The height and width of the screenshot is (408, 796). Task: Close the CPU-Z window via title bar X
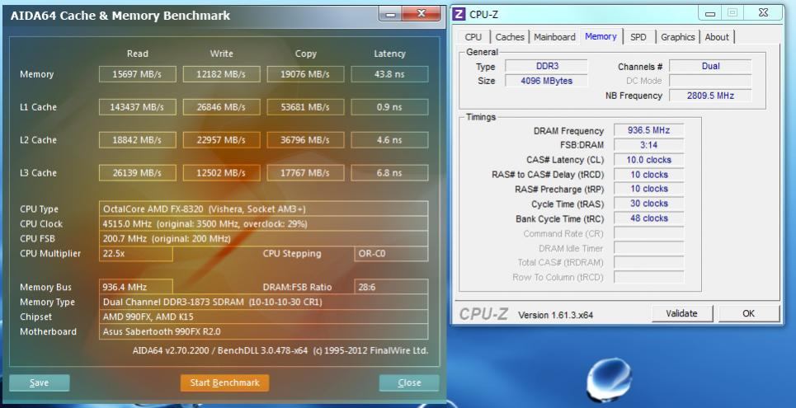click(x=763, y=13)
